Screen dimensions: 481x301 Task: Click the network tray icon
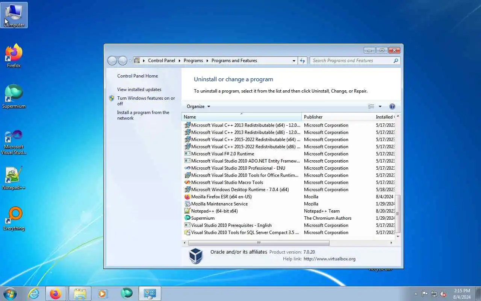click(x=434, y=294)
